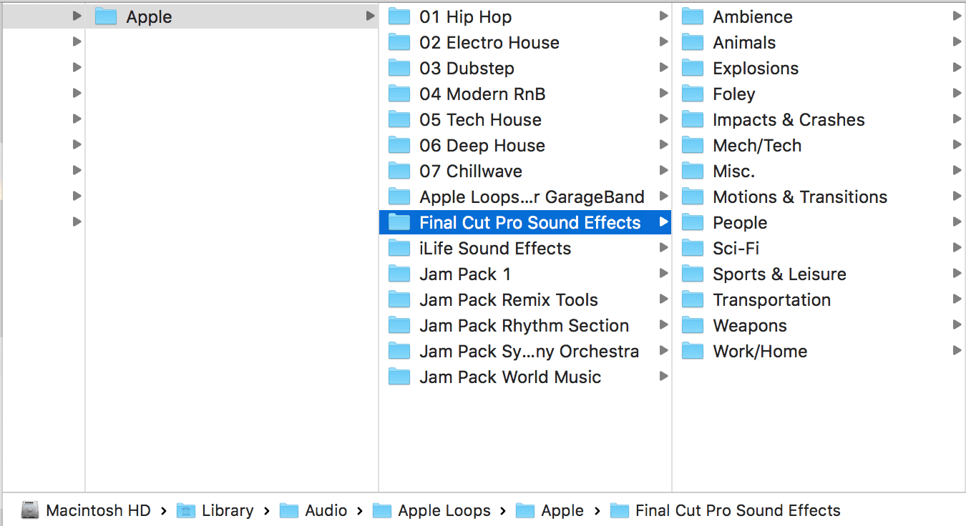Expand the Transportation folder arrow

(x=957, y=299)
